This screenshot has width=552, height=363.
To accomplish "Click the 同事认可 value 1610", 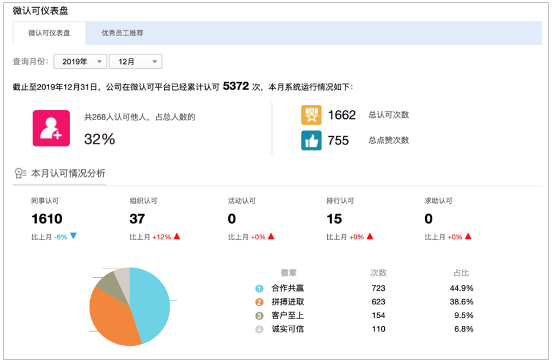I will (x=47, y=219).
